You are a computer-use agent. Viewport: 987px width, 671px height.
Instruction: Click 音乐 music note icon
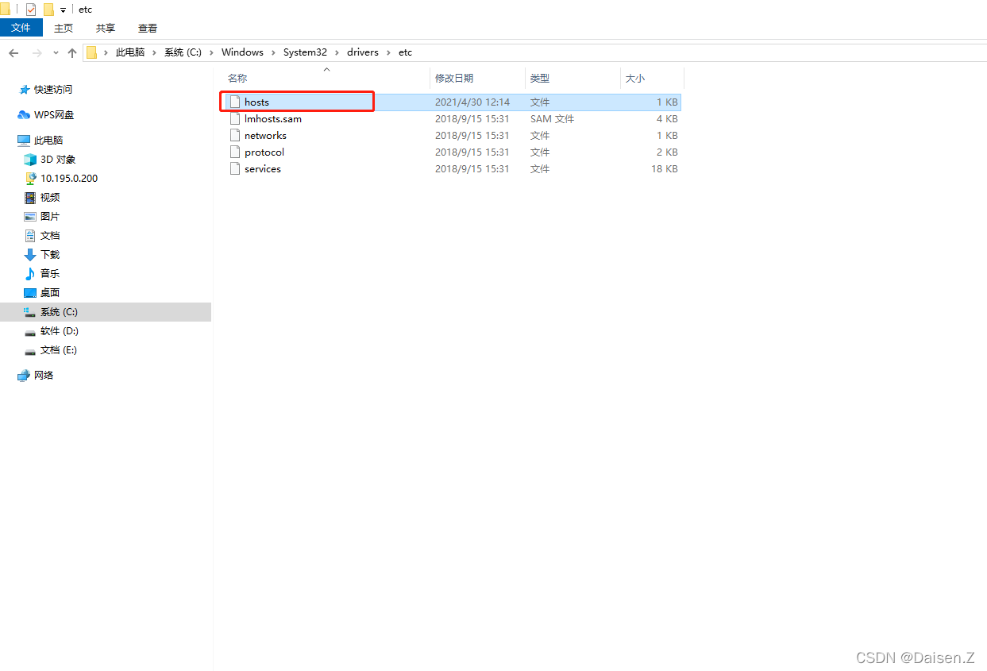click(30, 274)
